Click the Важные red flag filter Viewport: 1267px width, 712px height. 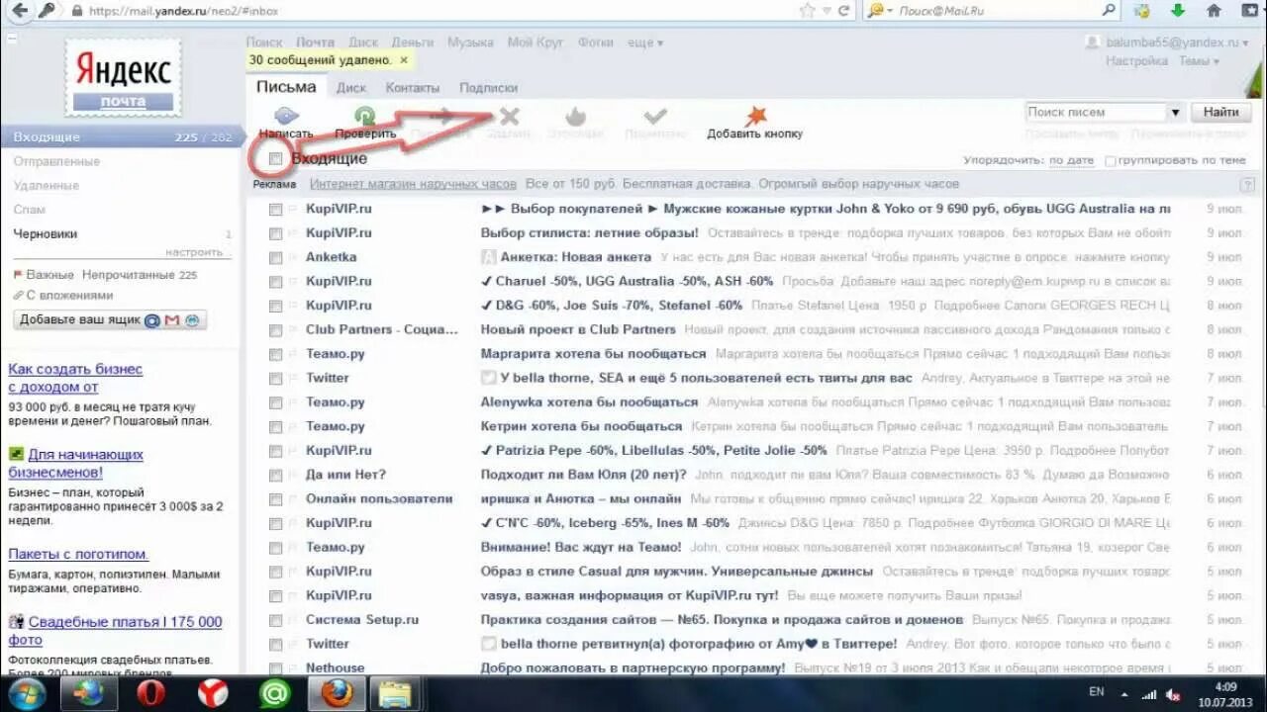(44, 275)
